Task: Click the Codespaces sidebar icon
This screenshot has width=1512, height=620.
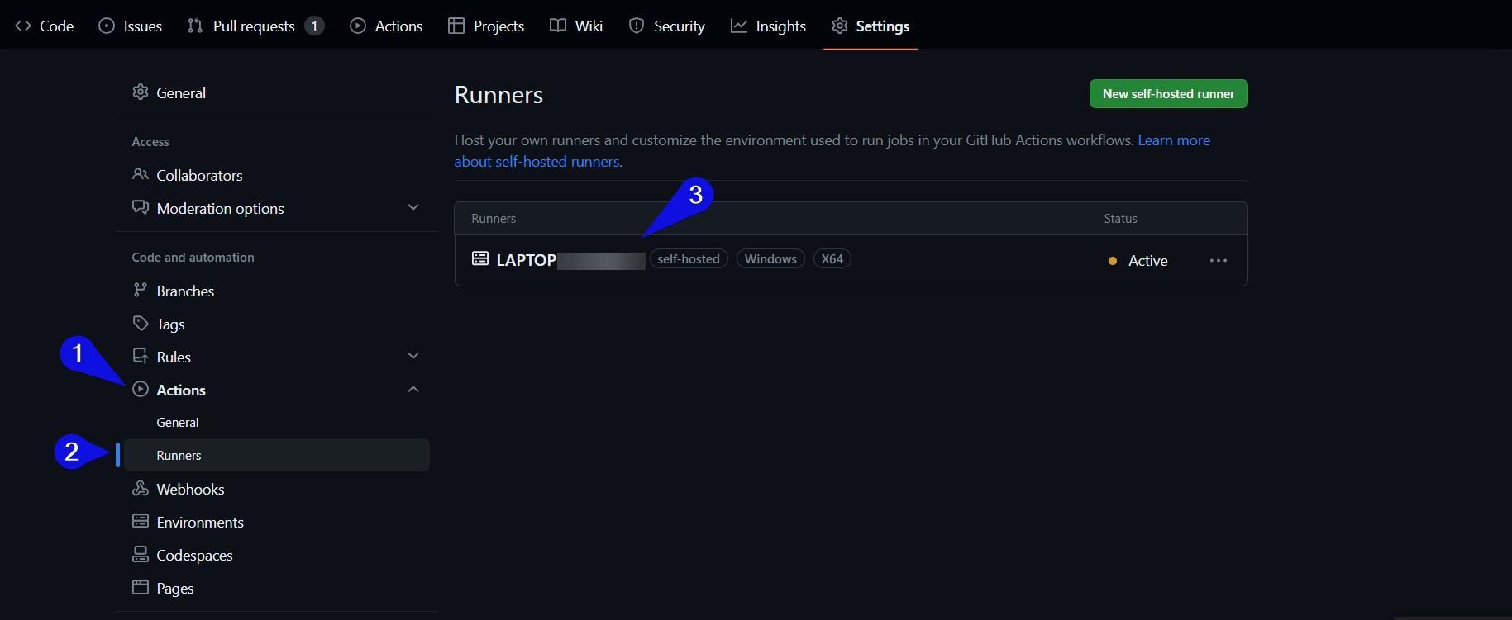Action: pos(141,555)
